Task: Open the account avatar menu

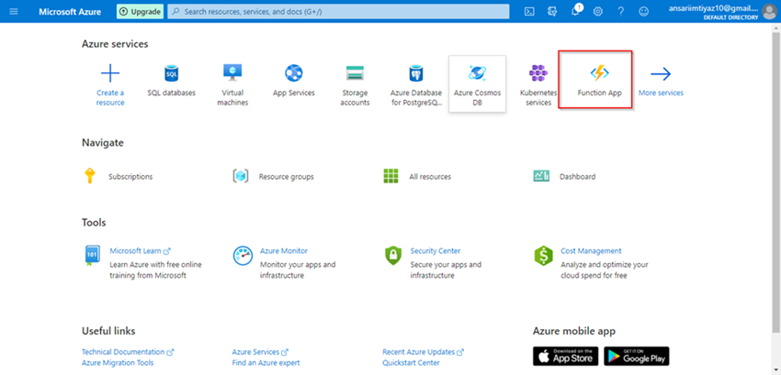Action: (769, 11)
